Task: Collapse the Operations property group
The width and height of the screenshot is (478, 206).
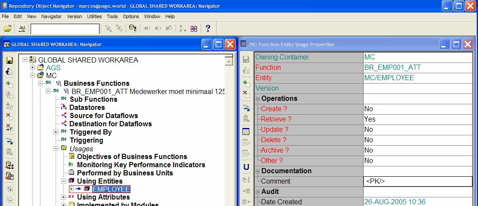Action: [258, 99]
